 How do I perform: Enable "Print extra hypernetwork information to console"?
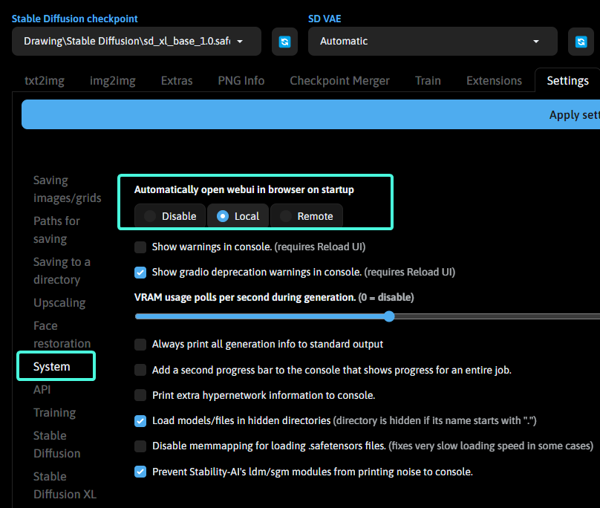tap(140, 395)
